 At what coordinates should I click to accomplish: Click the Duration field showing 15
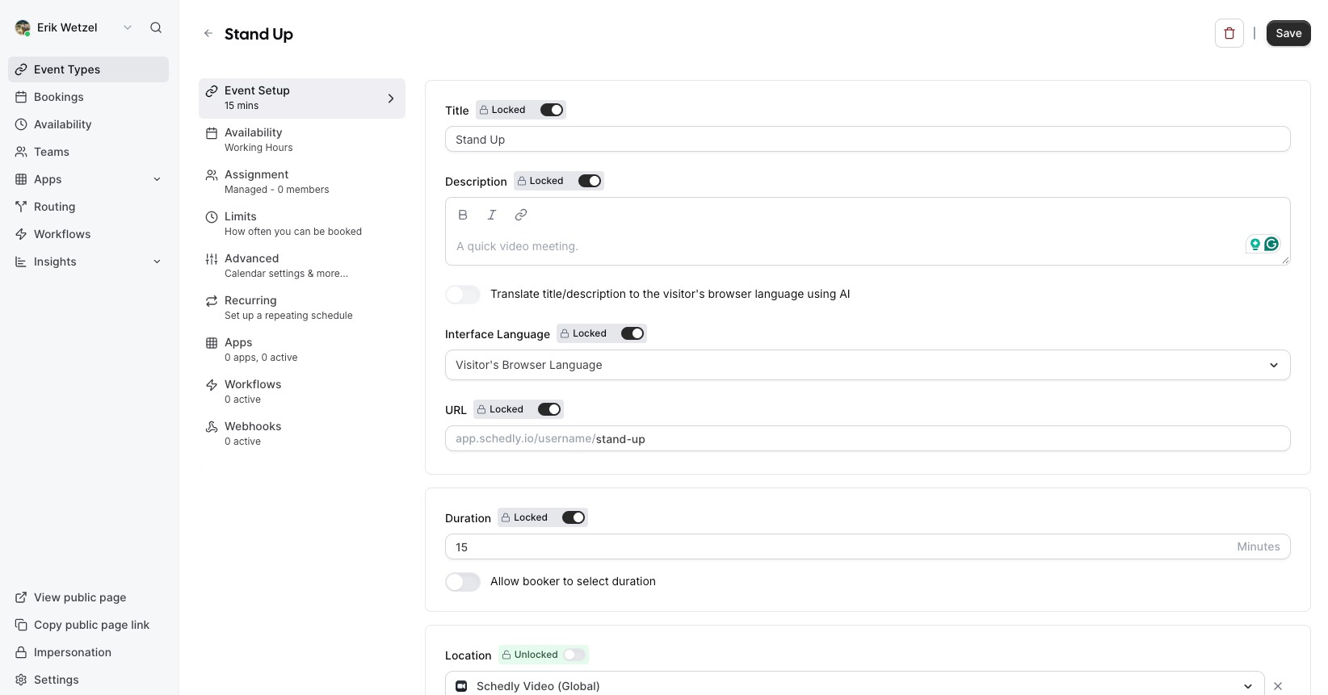tap(868, 546)
